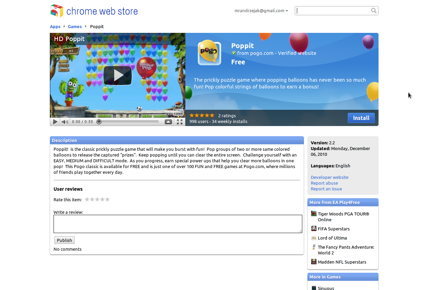Viewport: 427px width, 290px height.
Task: Open the Madden NFL Superstars link
Action: [342, 262]
